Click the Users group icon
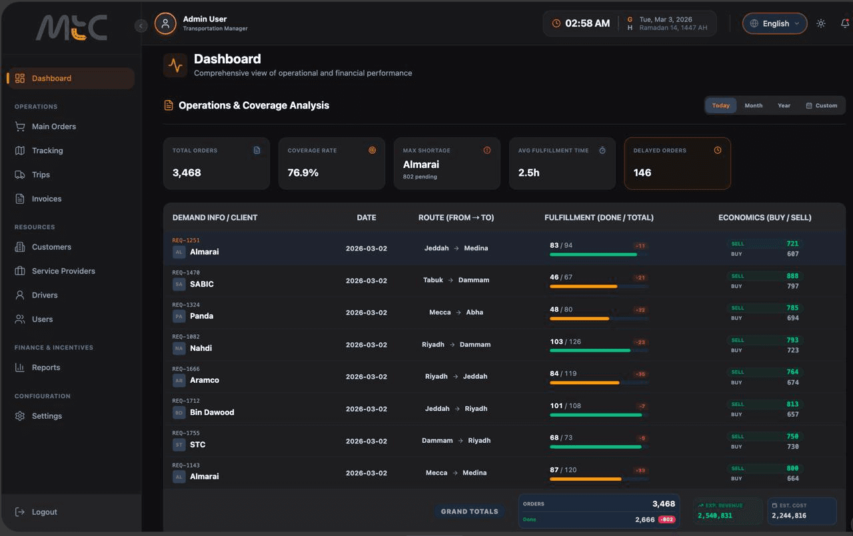This screenshot has height=536, width=853. click(x=20, y=319)
